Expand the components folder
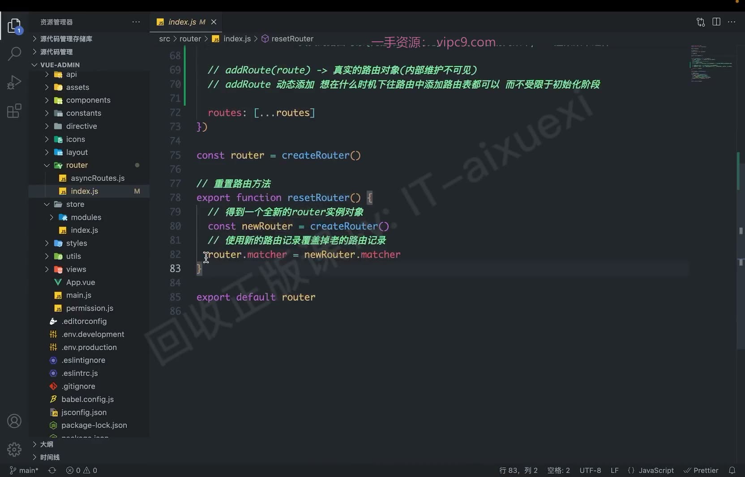 89,100
